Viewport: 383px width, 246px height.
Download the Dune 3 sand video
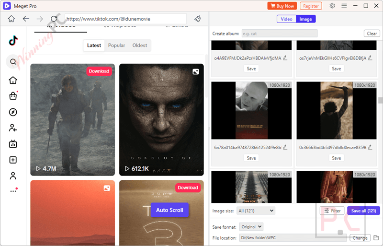click(x=188, y=188)
